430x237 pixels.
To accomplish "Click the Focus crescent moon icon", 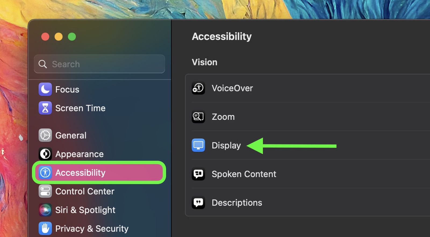I will pos(45,89).
